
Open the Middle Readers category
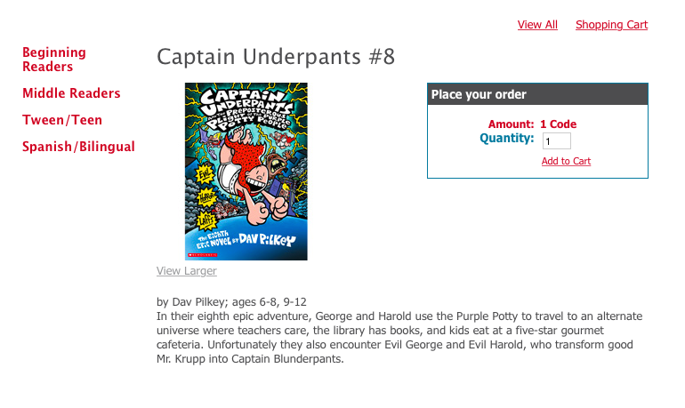(71, 93)
